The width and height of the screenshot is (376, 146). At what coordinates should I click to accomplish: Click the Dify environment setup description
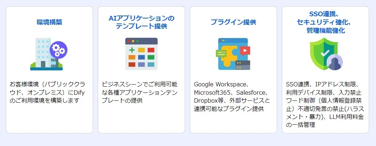[x=49, y=92]
